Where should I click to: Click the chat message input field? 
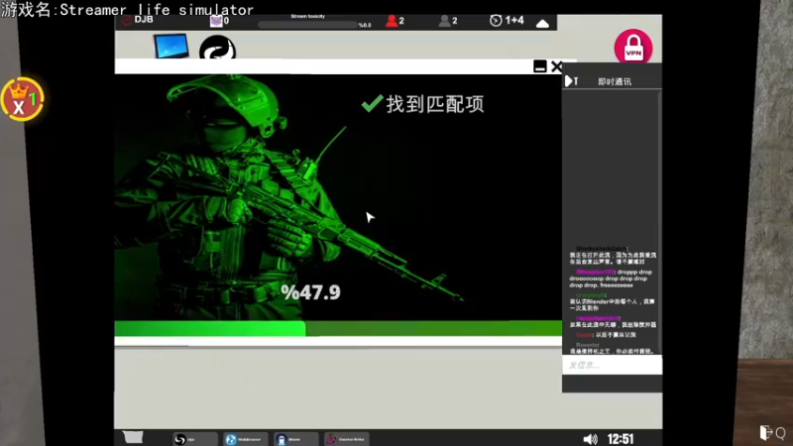[612, 365]
